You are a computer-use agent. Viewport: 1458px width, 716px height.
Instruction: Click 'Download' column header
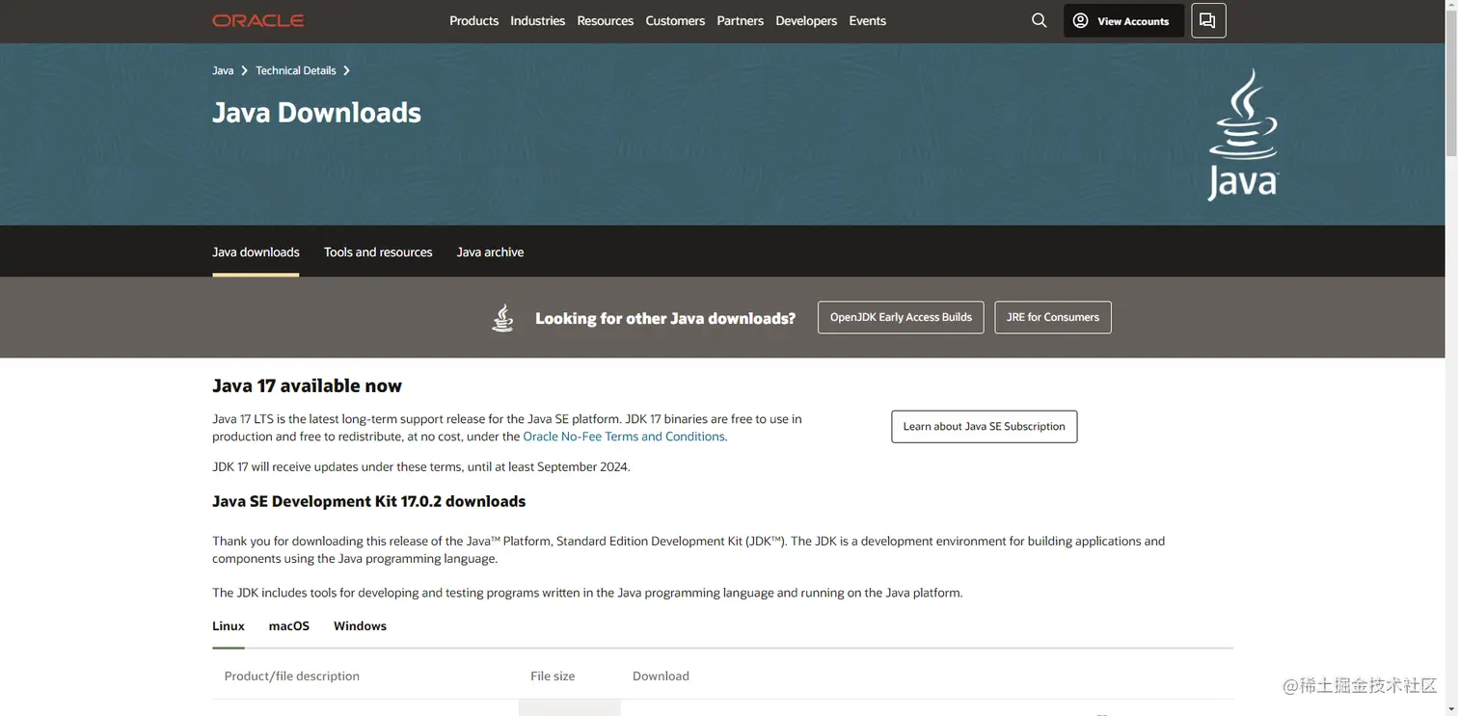click(661, 676)
